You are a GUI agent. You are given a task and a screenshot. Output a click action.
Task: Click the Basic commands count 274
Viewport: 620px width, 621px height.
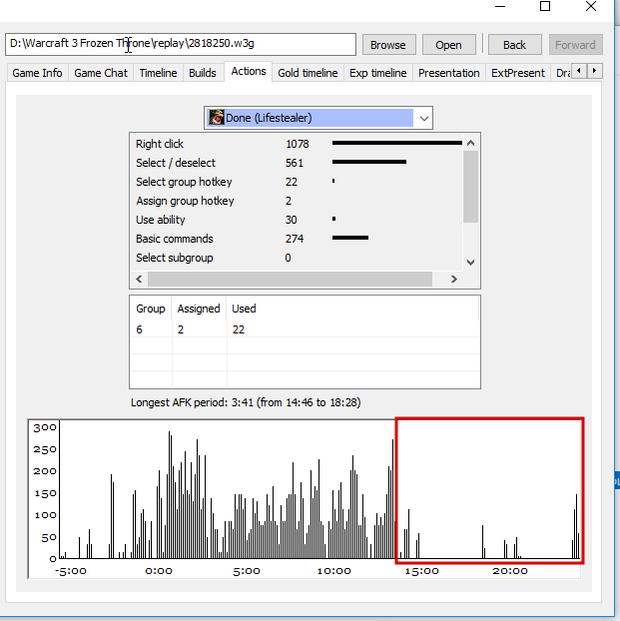tap(295, 239)
